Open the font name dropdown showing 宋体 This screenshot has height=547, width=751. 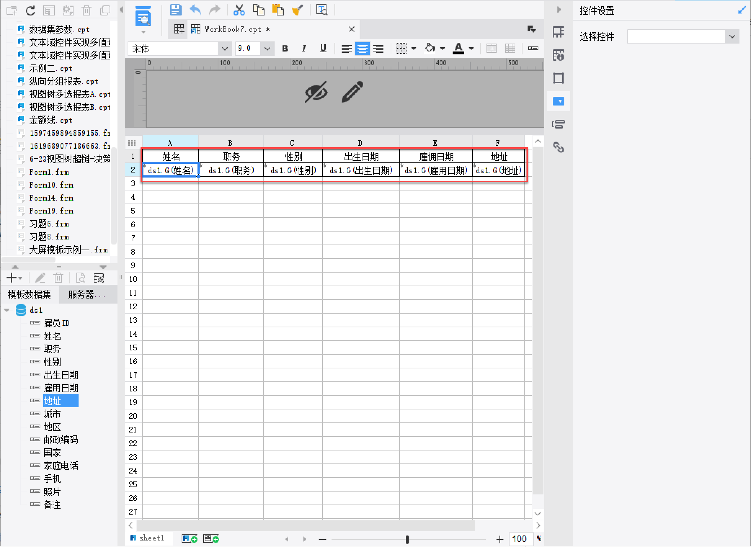point(225,49)
